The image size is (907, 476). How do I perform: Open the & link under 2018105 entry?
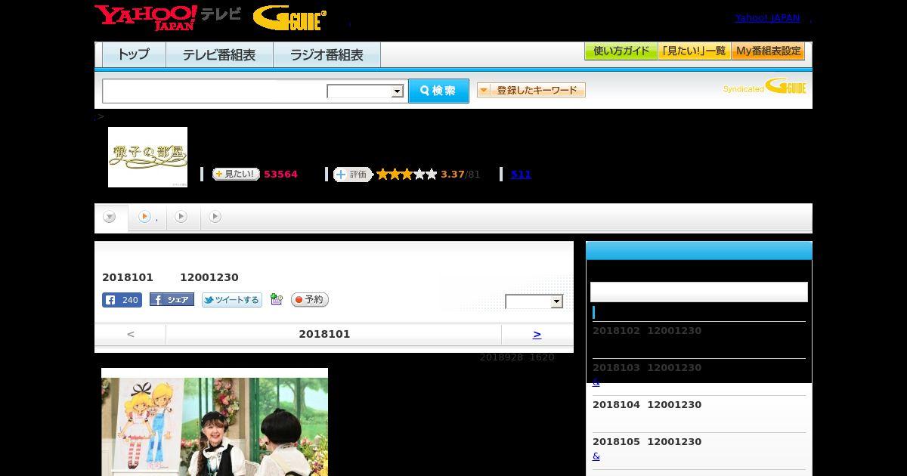[596, 456]
